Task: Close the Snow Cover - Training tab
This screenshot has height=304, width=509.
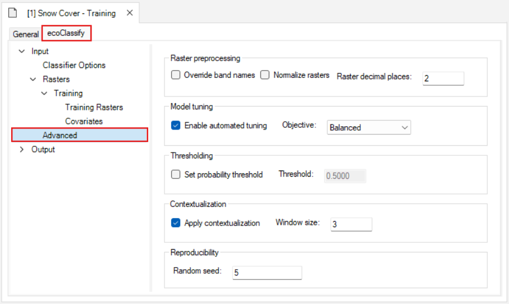Action: 130,12
